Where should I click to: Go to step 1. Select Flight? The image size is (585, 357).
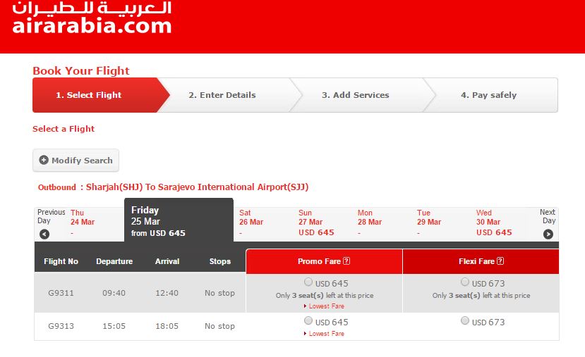point(101,95)
